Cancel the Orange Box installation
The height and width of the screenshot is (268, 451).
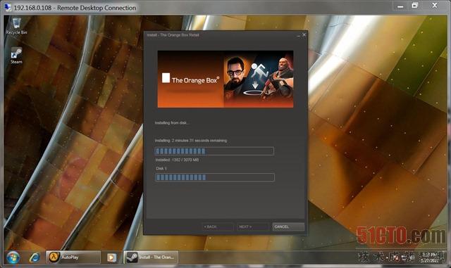(288, 226)
